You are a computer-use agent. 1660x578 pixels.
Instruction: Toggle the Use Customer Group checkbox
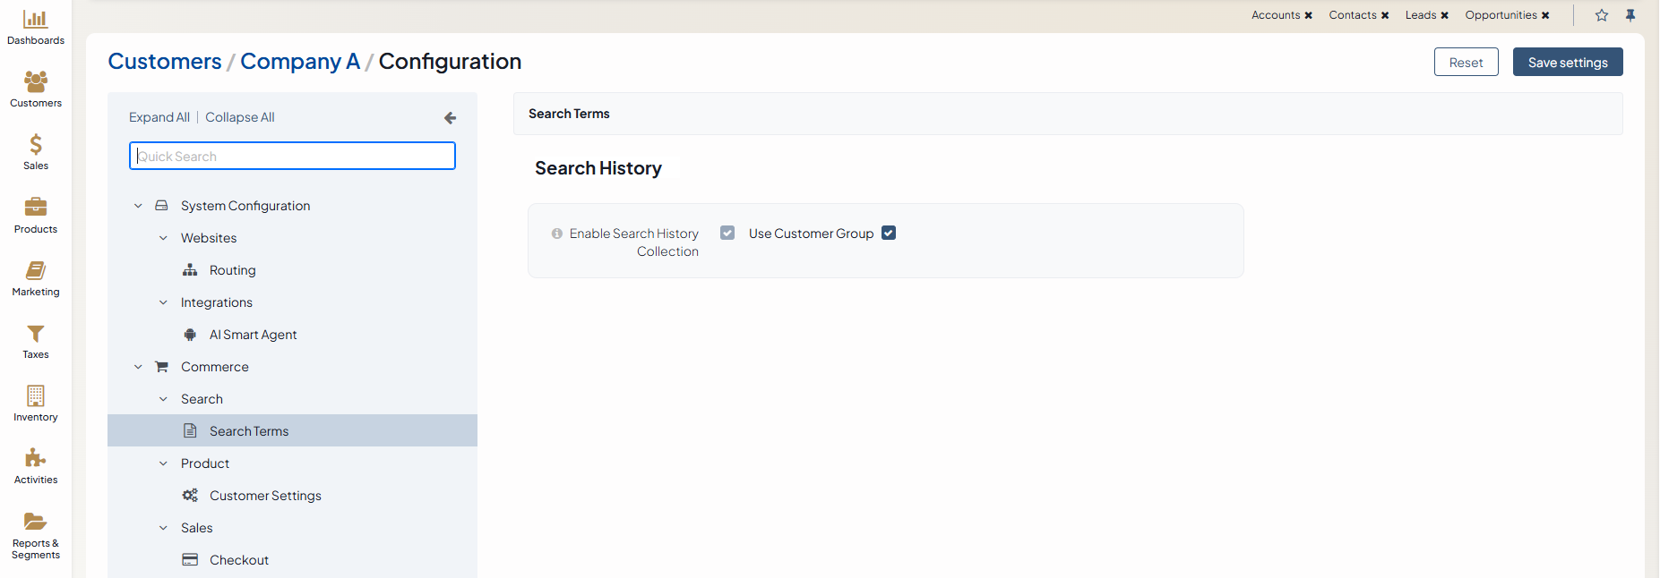point(889,233)
